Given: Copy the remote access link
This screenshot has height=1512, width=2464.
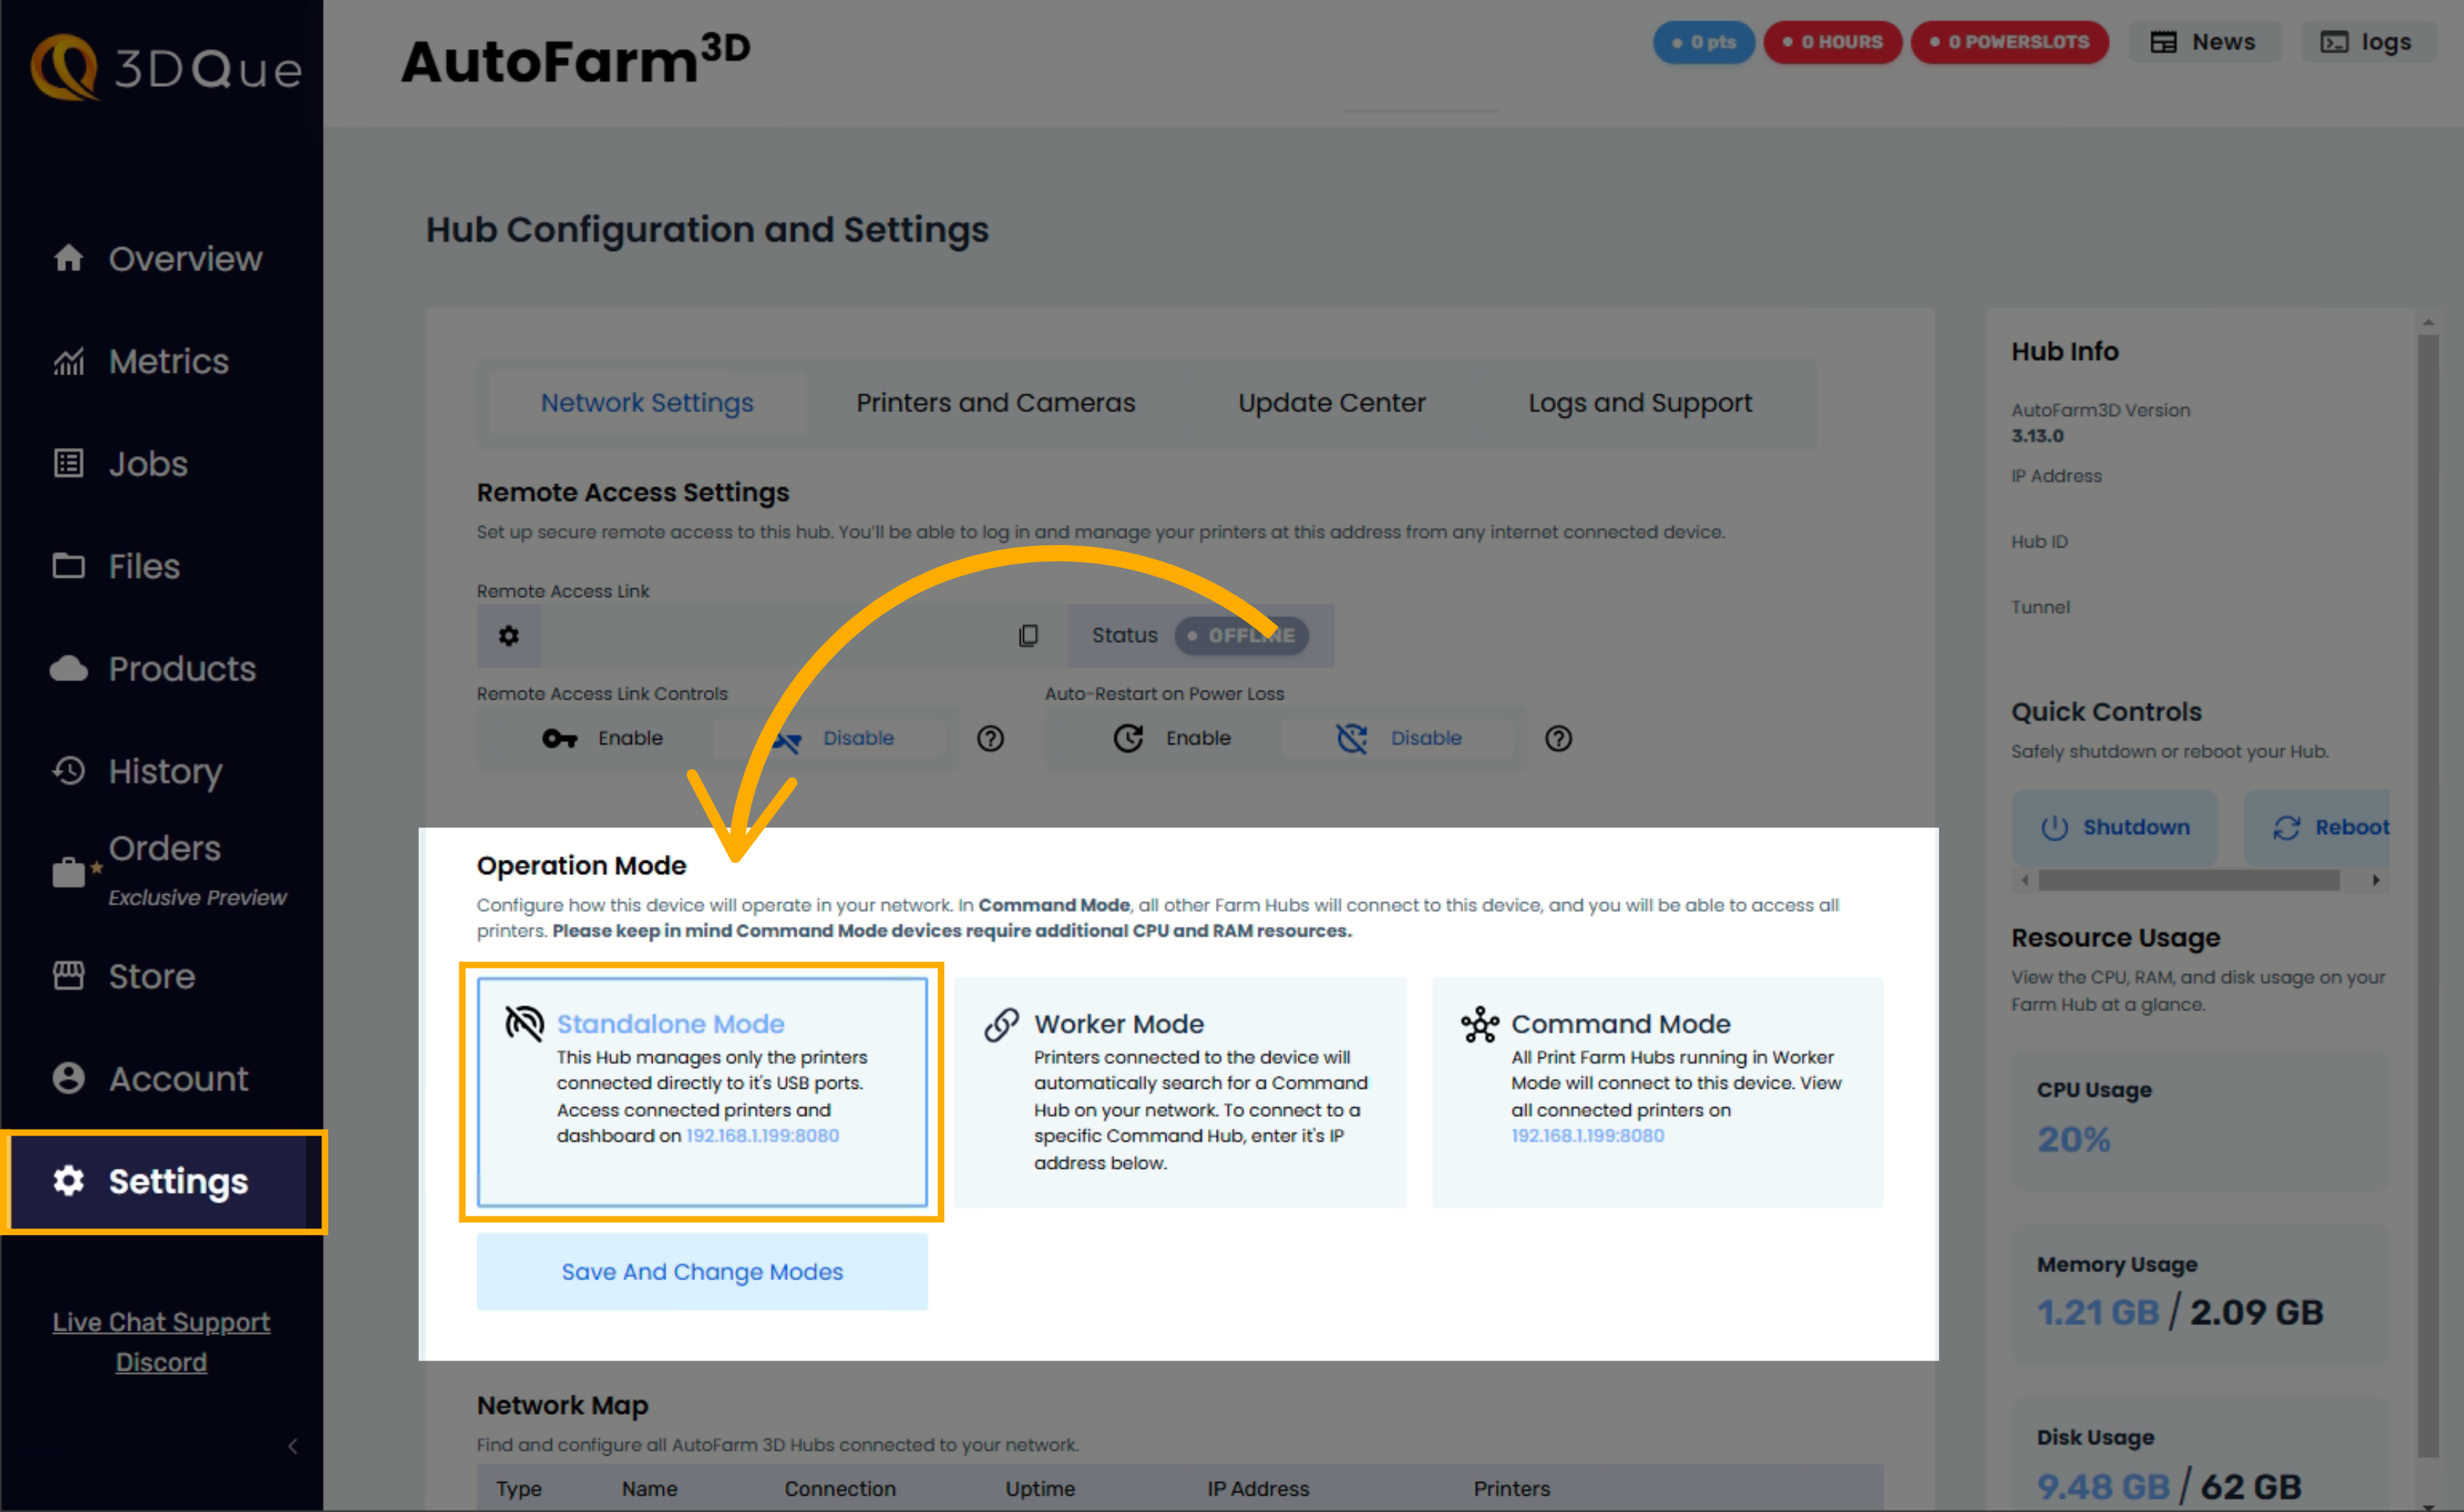Looking at the screenshot, I should point(1028,635).
